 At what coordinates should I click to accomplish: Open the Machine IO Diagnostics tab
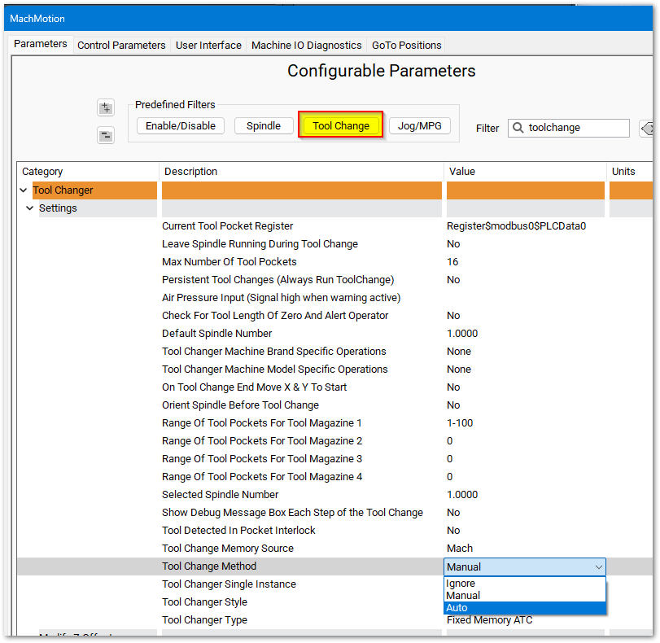pyautogui.click(x=306, y=46)
